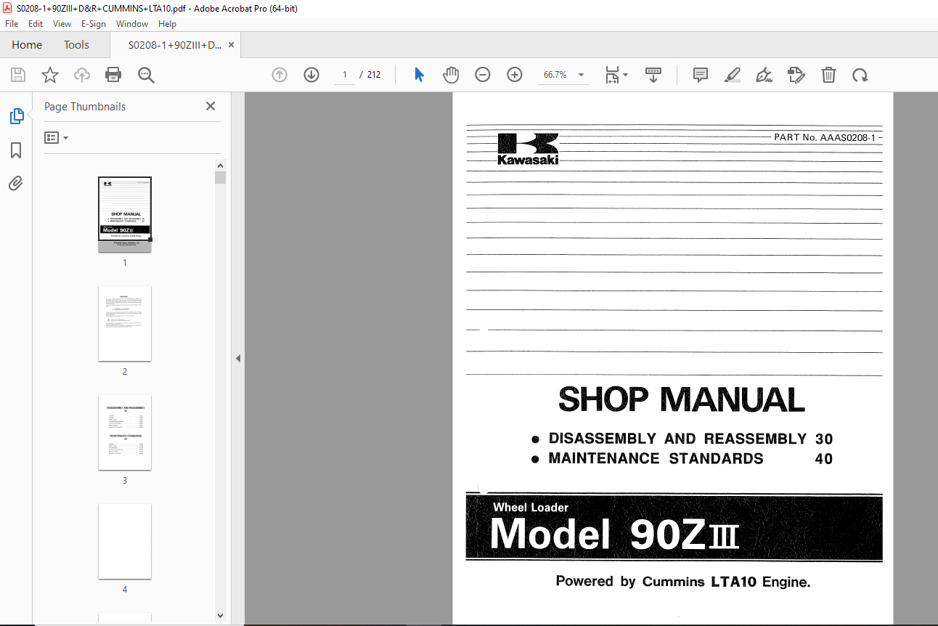
Task: Add the star bookmark to this file
Action: [x=49, y=75]
